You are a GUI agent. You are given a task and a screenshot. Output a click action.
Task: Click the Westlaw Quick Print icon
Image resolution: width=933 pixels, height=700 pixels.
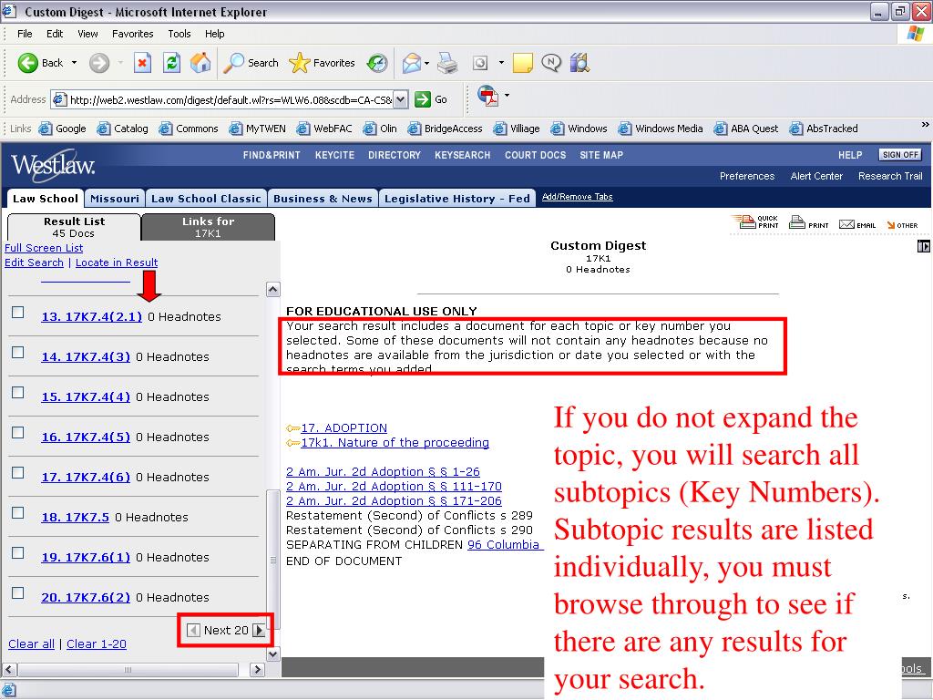pyautogui.click(x=755, y=222)
